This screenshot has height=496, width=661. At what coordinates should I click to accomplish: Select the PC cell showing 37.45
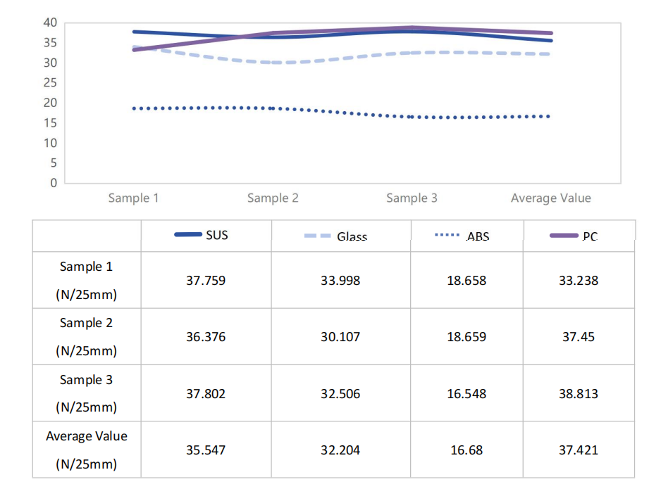pyautogui.click(x=579, y=337)
